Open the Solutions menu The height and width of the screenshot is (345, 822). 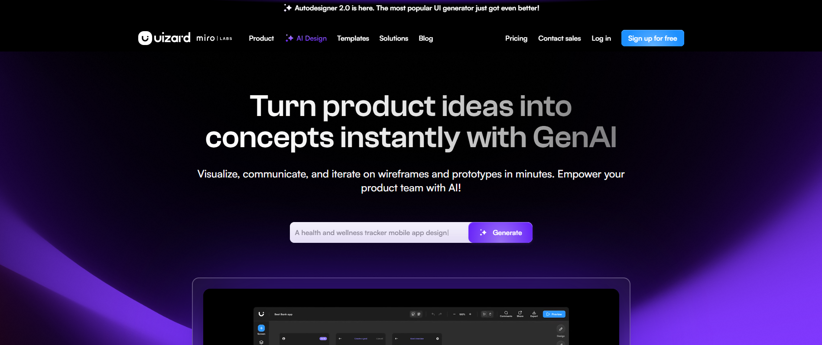pyautogui.click(x=394, y=38)
